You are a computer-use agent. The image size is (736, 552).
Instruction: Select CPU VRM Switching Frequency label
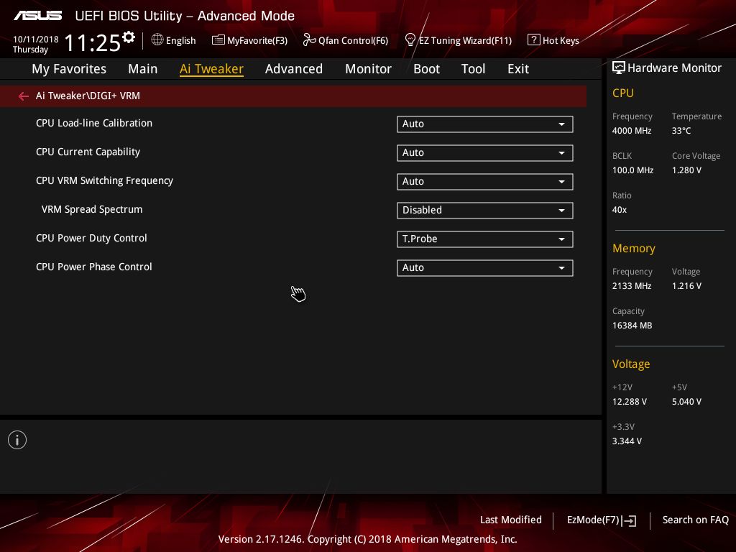pos(104,180)
